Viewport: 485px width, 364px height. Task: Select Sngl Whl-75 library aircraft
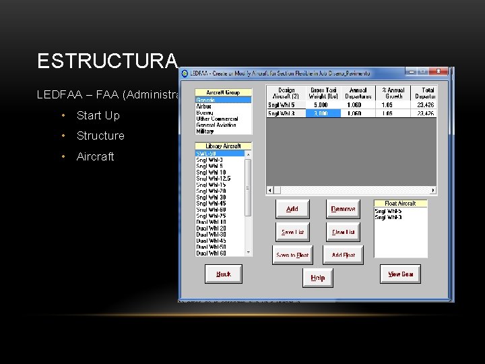point(220,216)
